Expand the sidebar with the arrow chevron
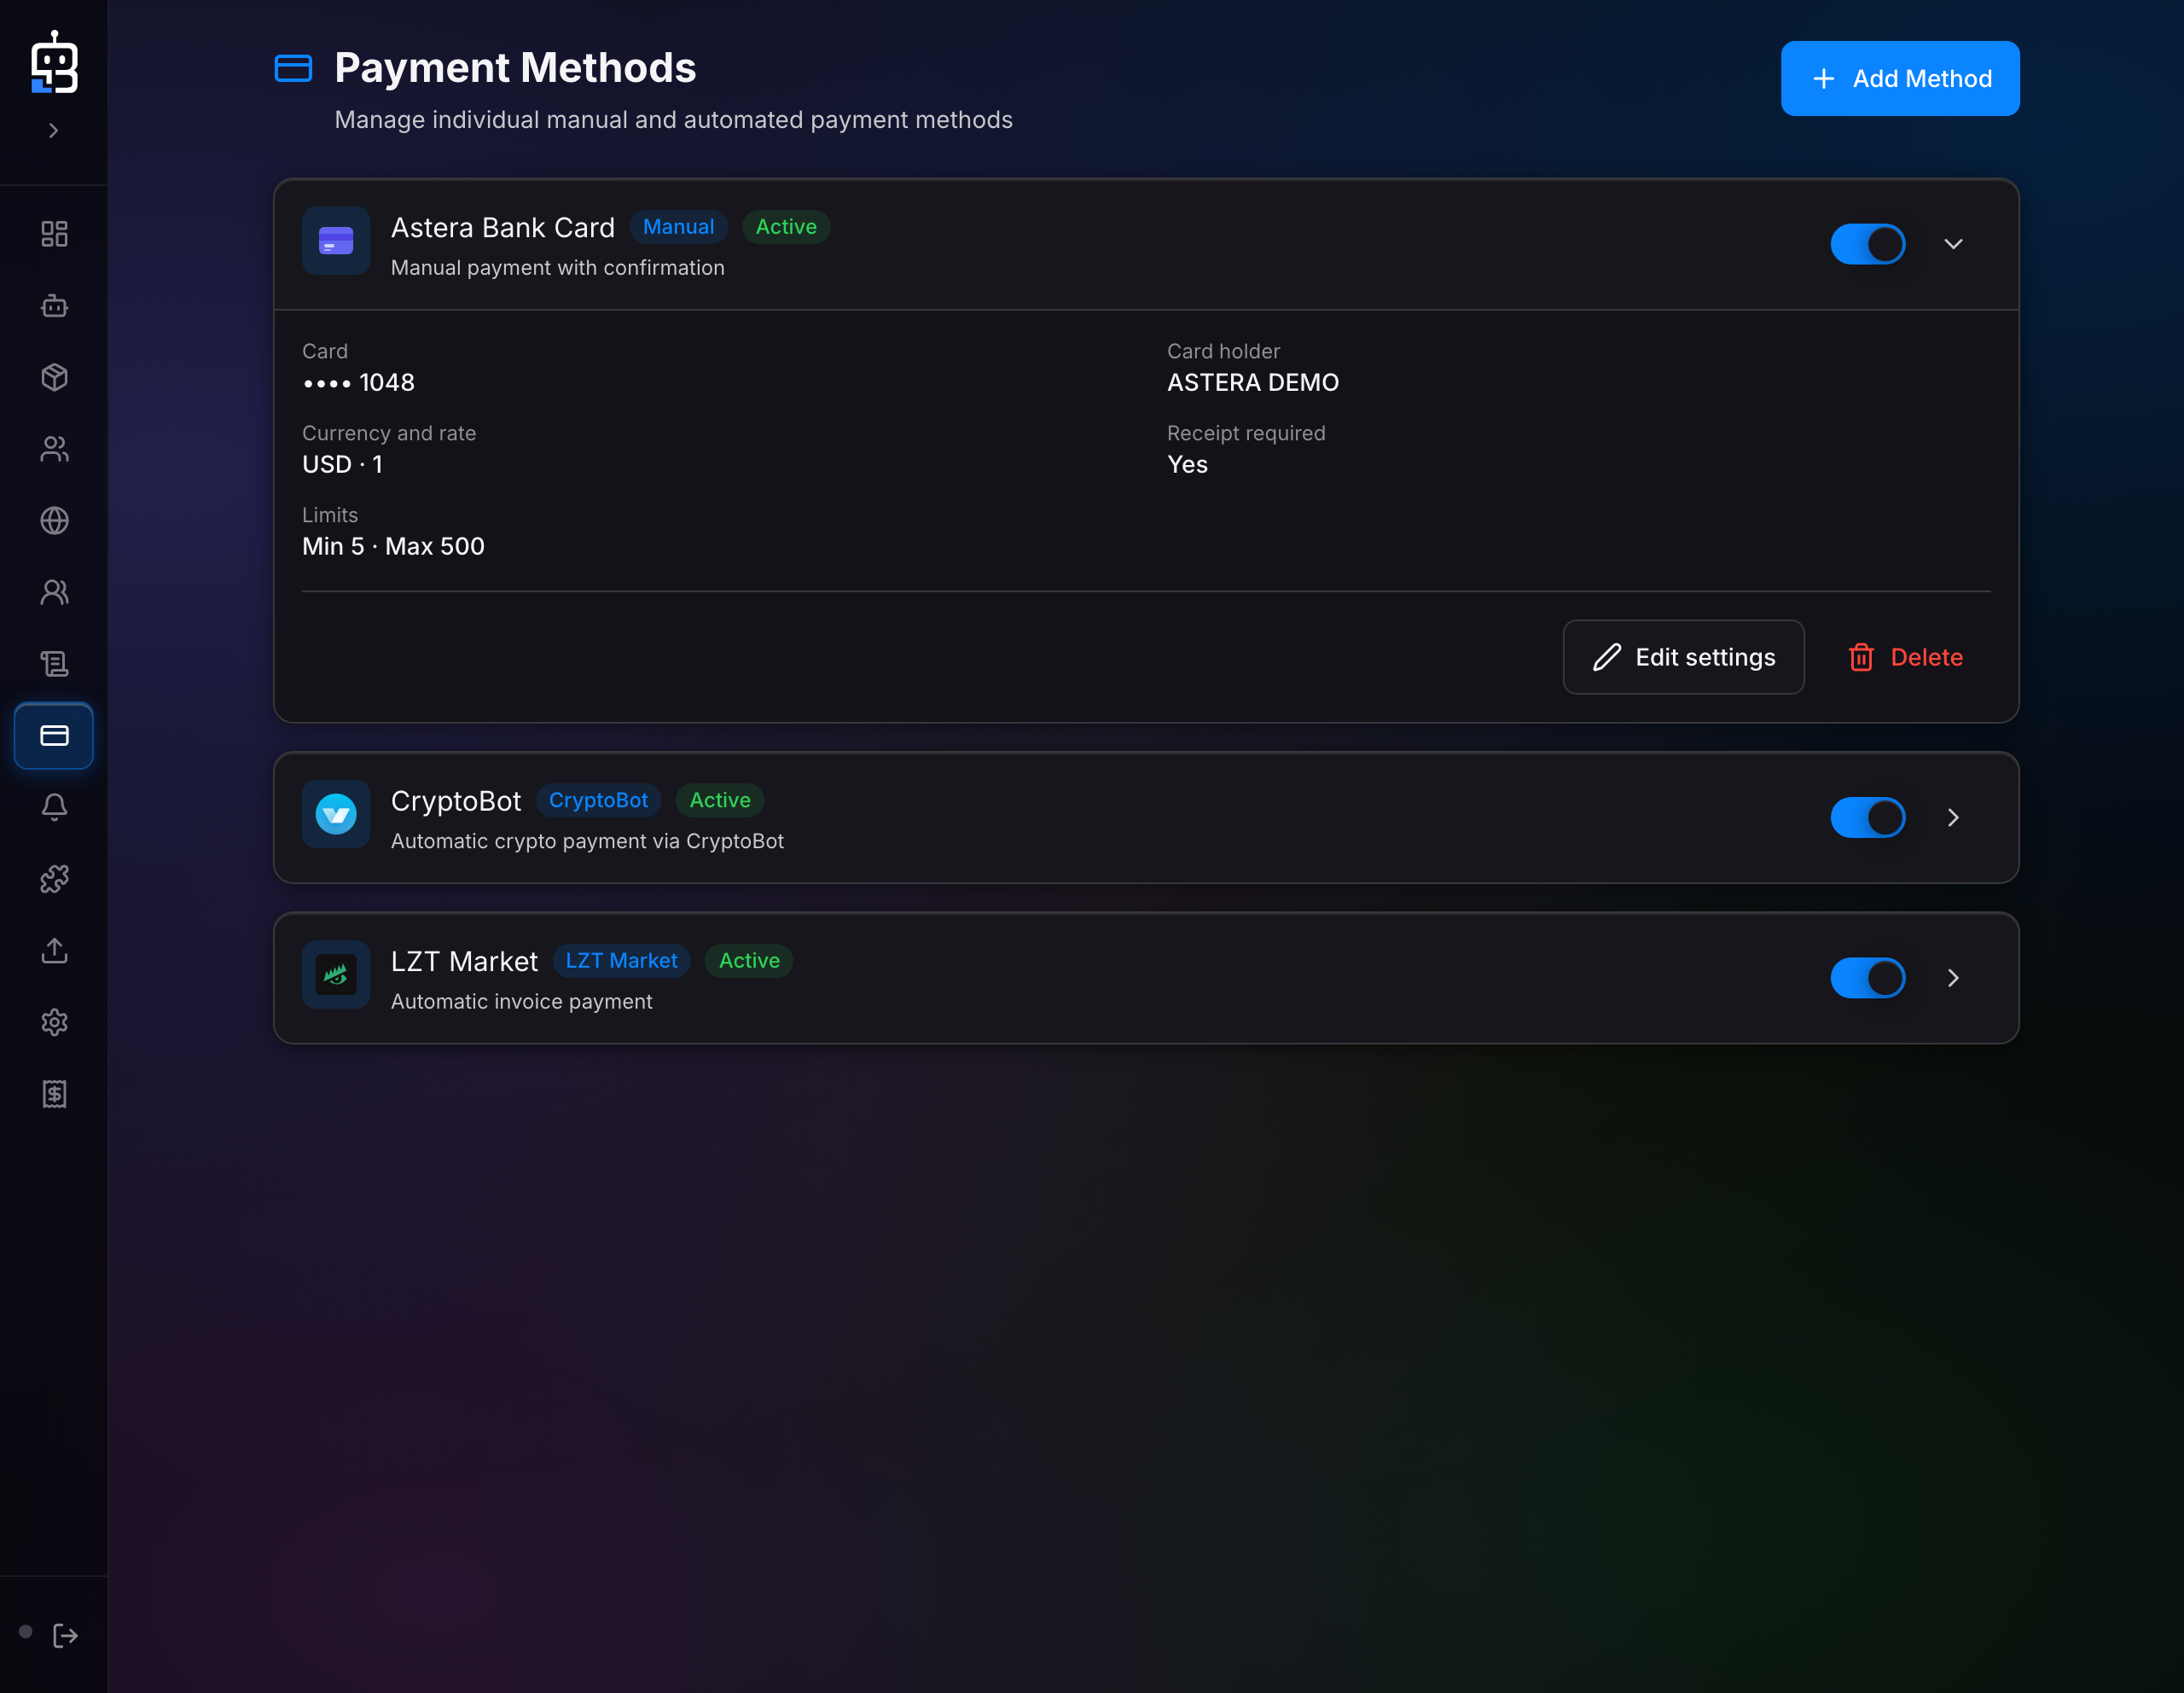 point(54,130)
